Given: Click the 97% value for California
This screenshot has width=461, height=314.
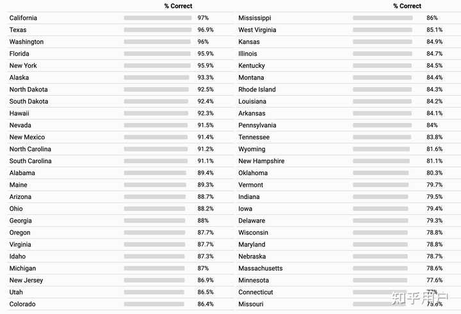Looking at the screenshot, I should 203,18.
